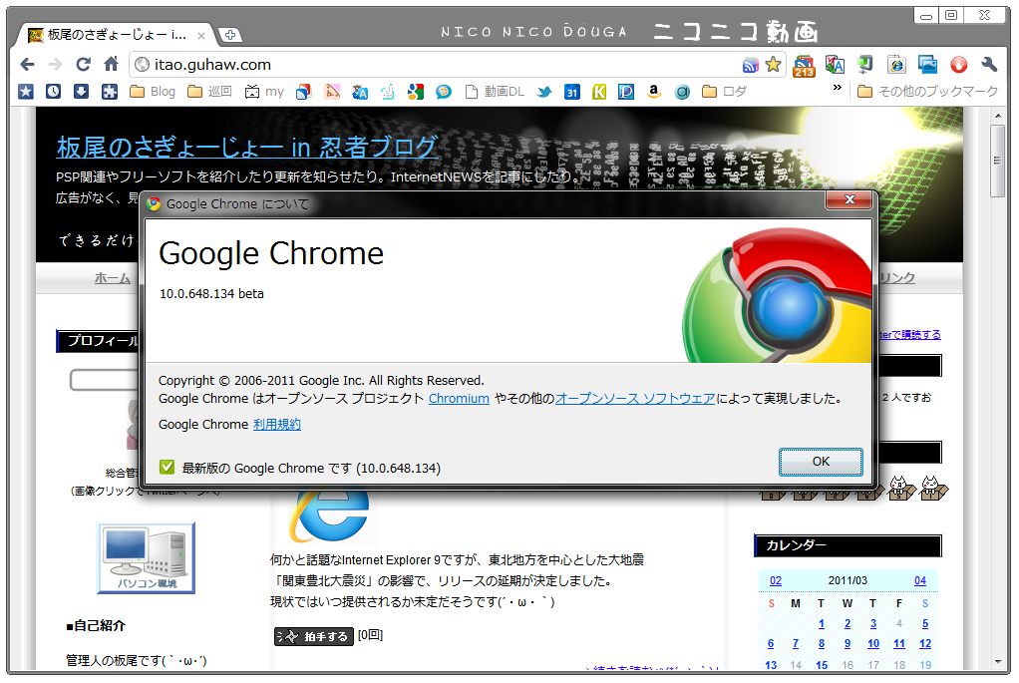Select calendar date 15
Screen dimensions: 1019x683
coord(822,665)
